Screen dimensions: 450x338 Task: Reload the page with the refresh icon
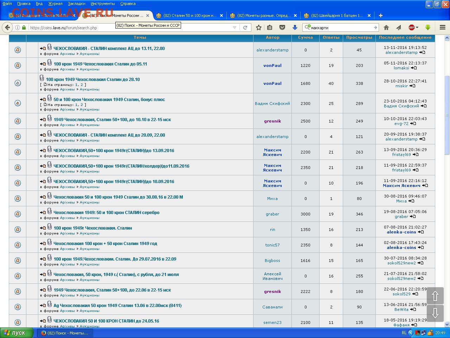[x=245, y=27]
